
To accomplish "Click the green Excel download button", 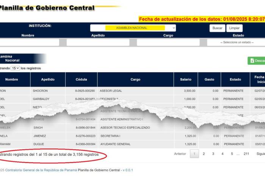I will pos(256,61).
